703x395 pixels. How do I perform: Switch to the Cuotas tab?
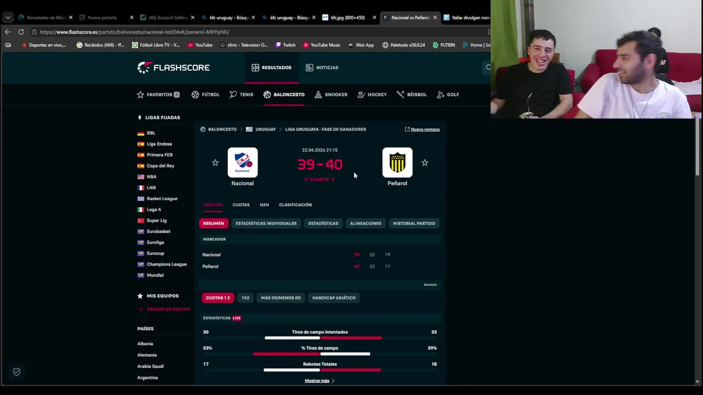(x=241, y=205)
